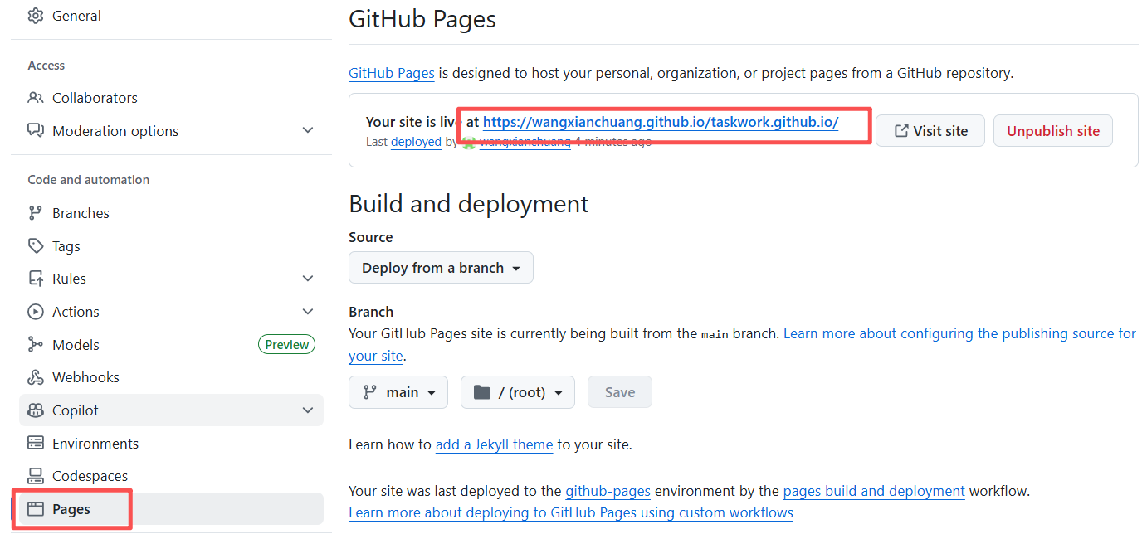
Task: Open Learn more about configuring publishing source
Action: 959,333
